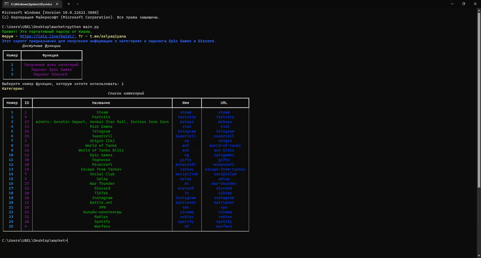Click 'war-thunder' URL value
Screen dimensions: 481x258
click(224, 183)
